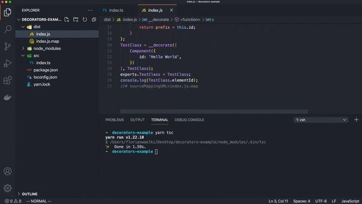Click -- NORMAL -- vim mode indicator
This screenshot has height=204, width=362.
[39, 201]
